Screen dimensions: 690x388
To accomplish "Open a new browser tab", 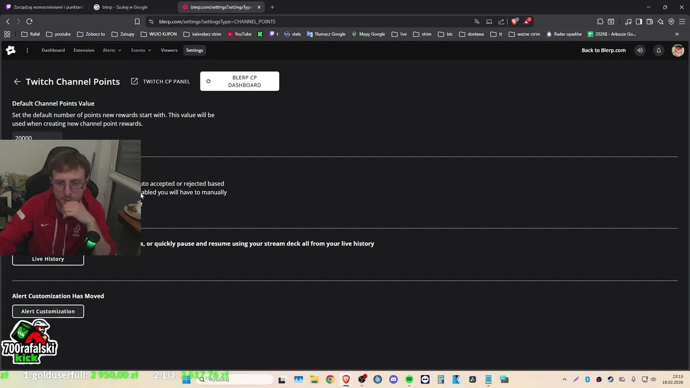I will click(272, 7).
